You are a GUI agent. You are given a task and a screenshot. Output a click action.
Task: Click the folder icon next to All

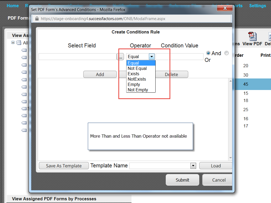coord(18,43)
